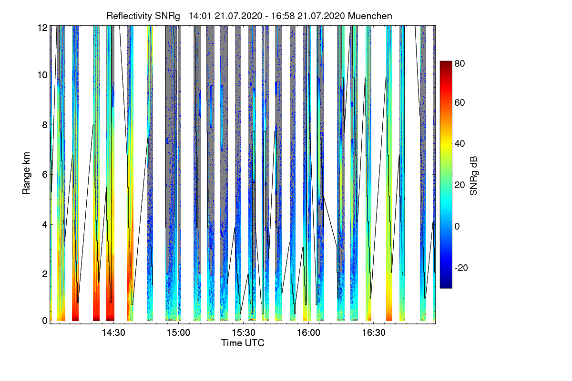The height and width of the screenshot is (381, 572).
Task: Click the range axis label 4
Action: tap(44, 224)
